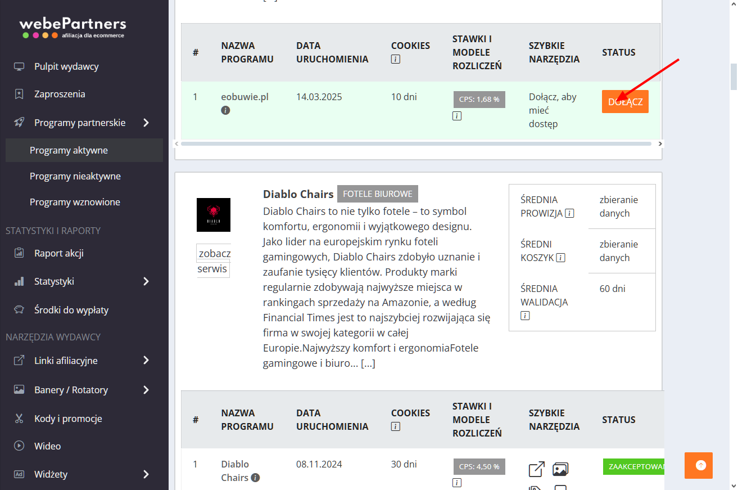Click info icon below CPS 1,68 % badge
Screen dimensions: 738x490
[x=457, y=116]
